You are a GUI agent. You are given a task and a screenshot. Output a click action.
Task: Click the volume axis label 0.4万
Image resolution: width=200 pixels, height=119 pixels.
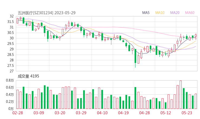pos(10,95)
